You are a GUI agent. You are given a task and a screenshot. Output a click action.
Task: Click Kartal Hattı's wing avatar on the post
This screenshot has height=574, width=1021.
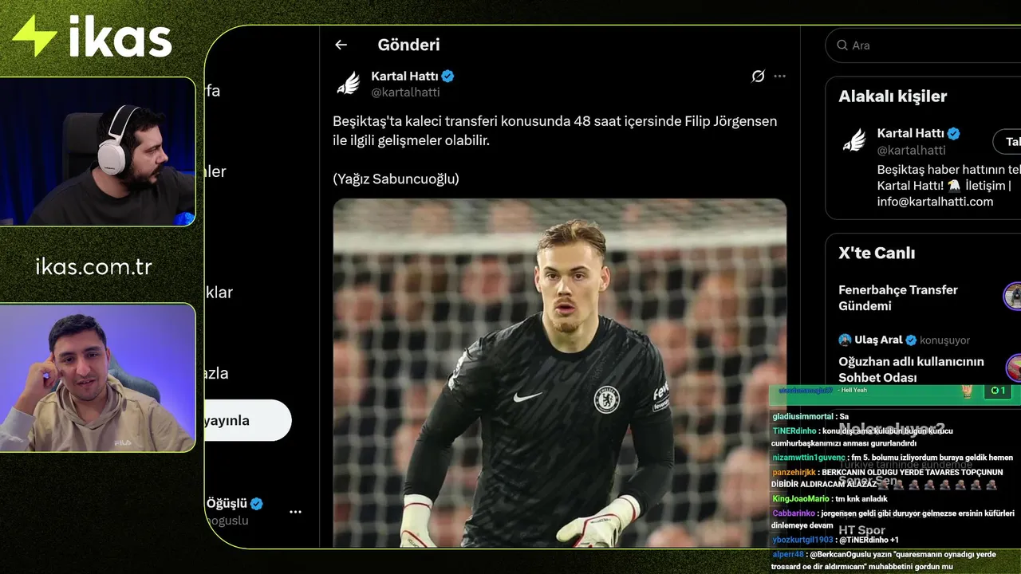pos(349,83)
